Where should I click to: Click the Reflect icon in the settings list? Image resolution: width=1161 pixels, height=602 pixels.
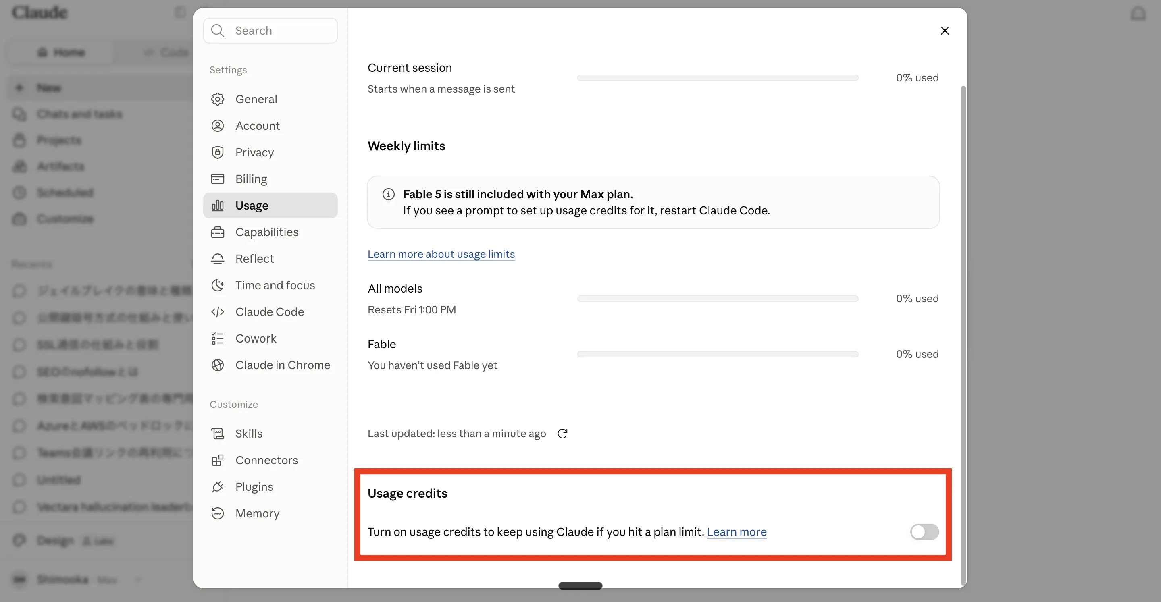218,259
